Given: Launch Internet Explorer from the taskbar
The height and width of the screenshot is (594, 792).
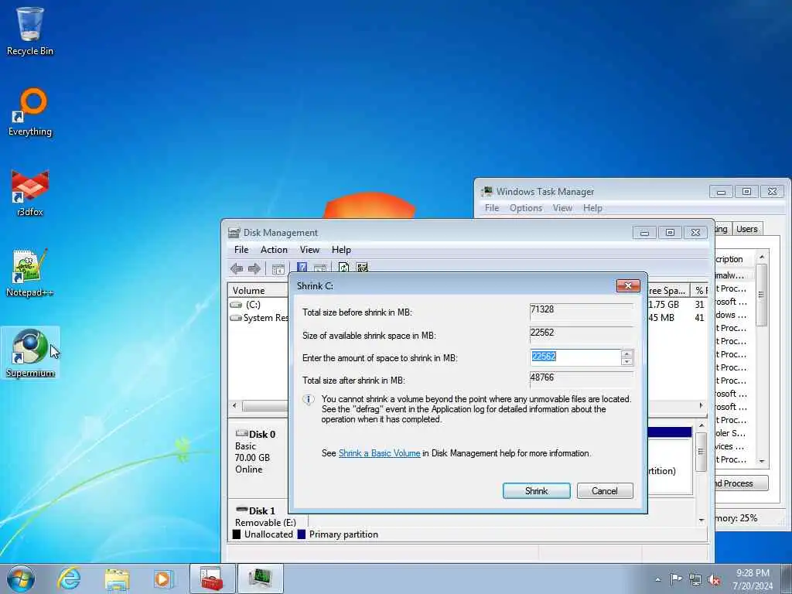Looking at the screenshot, I should [x=69, y=579].
